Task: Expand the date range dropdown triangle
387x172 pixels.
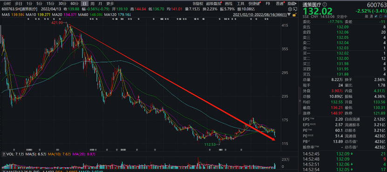Action: [290, 15]
